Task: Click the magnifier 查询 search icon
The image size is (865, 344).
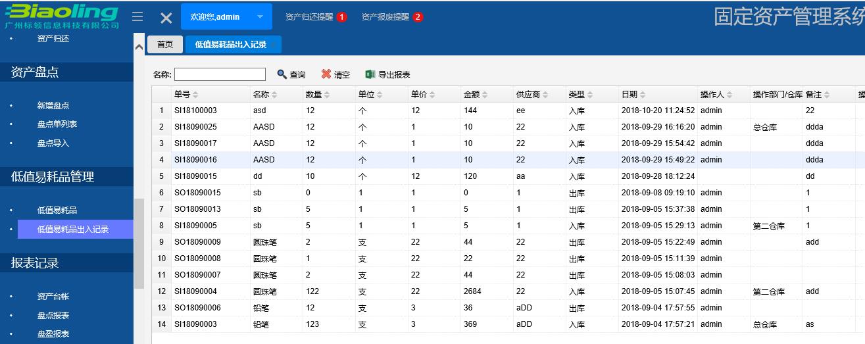Action: click(282, 75)
